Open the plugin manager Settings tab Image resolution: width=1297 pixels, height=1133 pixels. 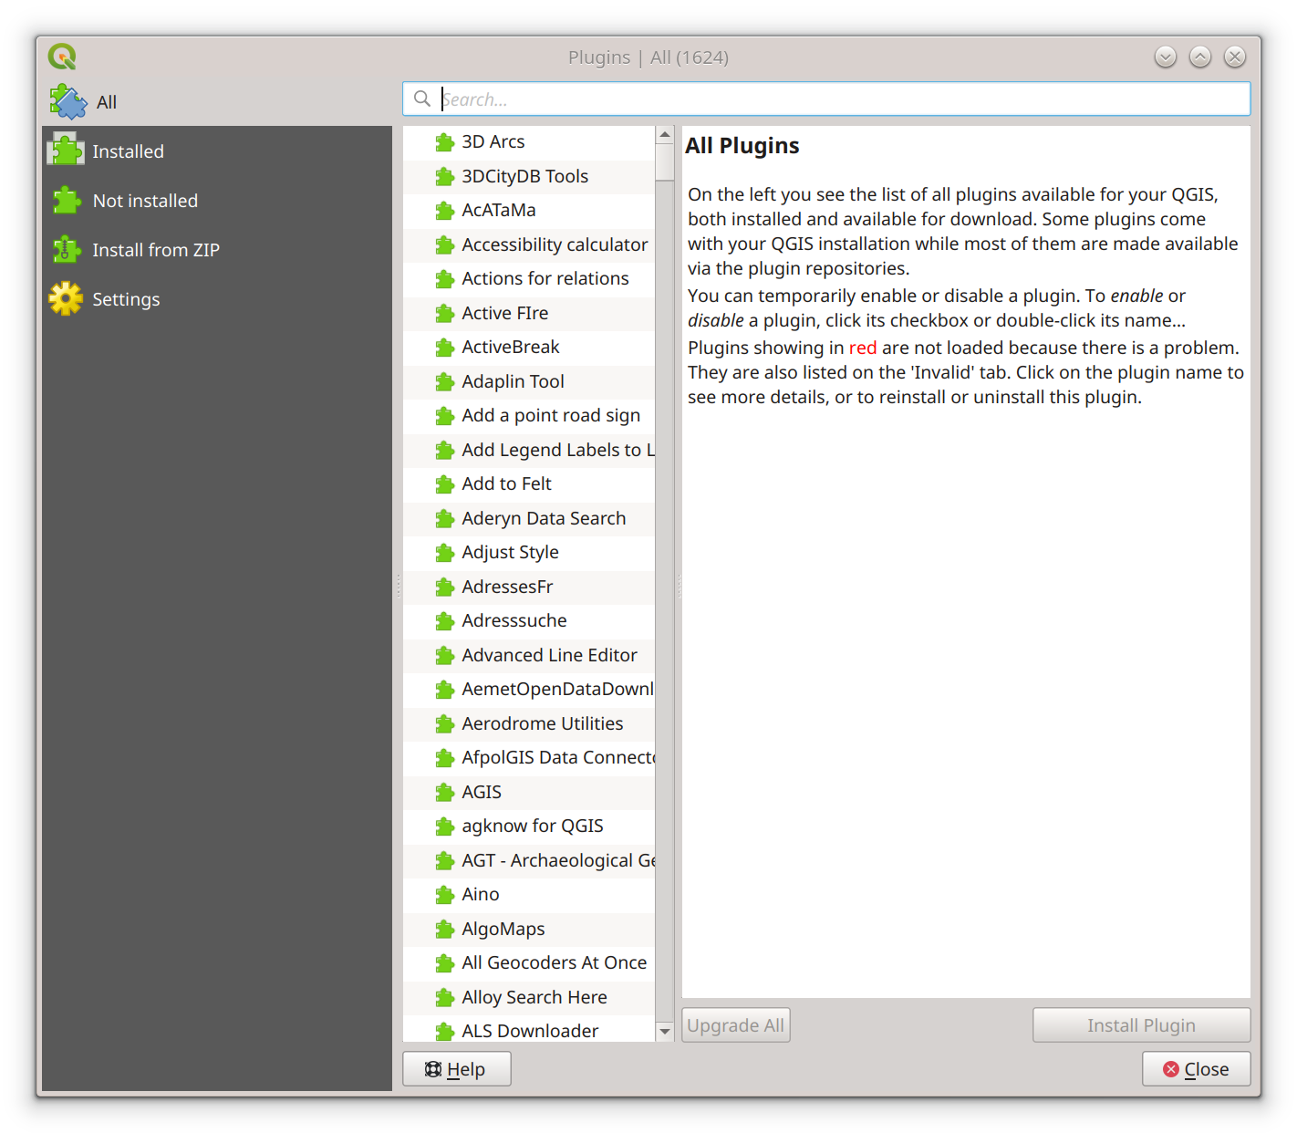coord(217,299)
